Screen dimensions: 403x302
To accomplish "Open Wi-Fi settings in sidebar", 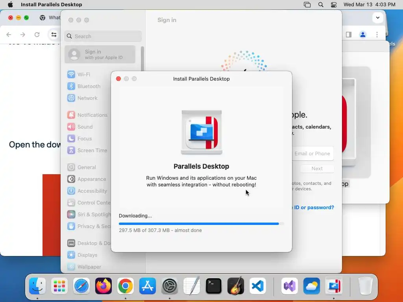I will pos(84,74).
